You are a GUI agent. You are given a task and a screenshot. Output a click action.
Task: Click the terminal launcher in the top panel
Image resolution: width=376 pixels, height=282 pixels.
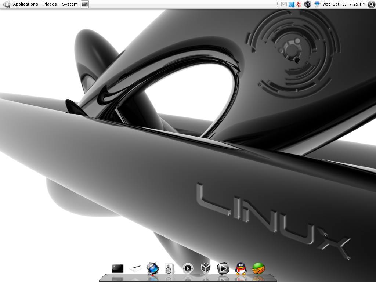(85, 4)
